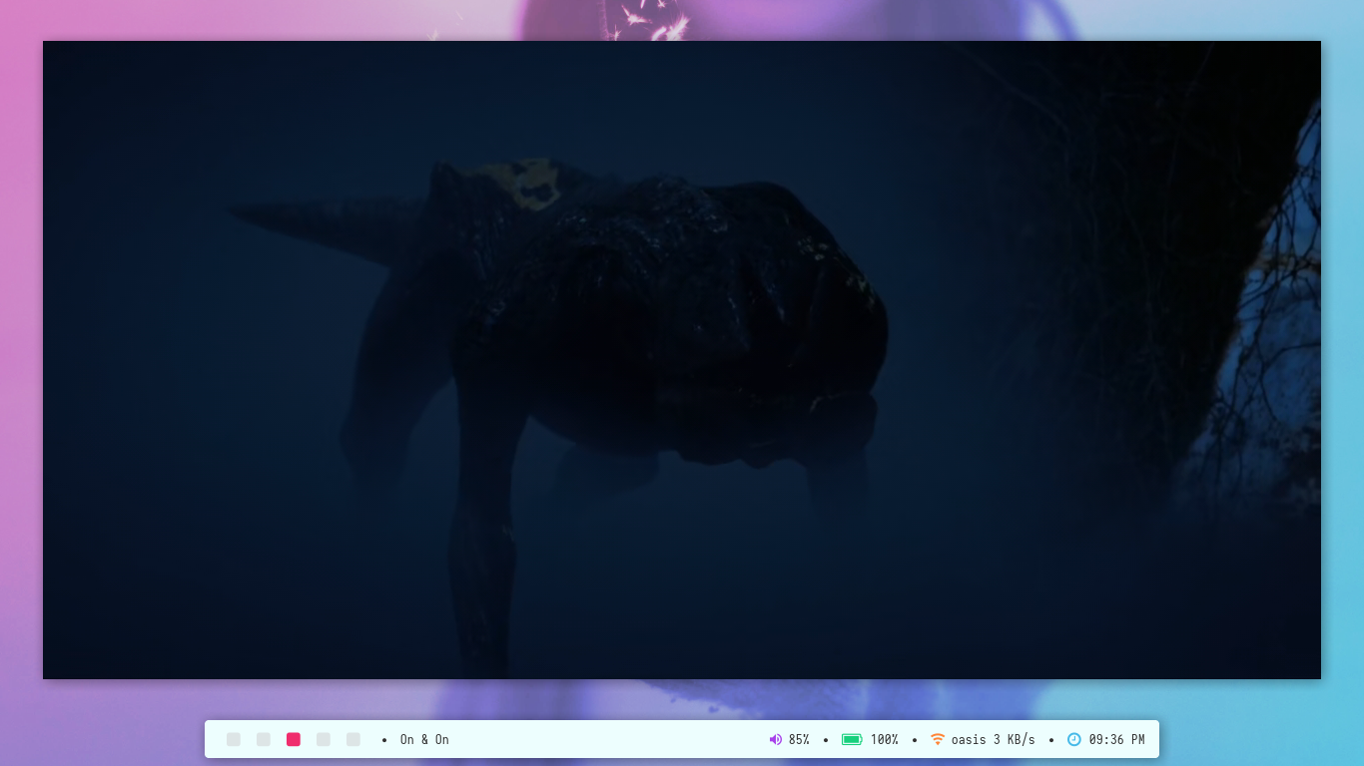1364x766 pixels.
Task: Click the 'On & On' track title
Action: pyautogui.click(x=424, y=739)
